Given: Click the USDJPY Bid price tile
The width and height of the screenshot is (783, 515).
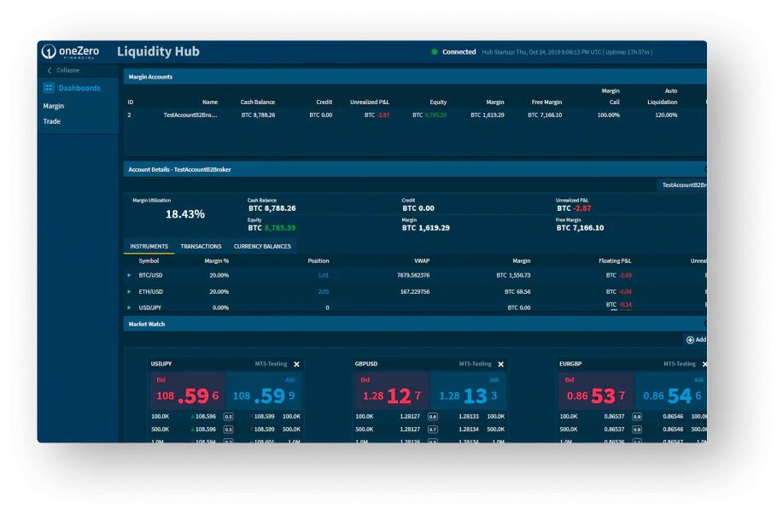Looking at the screenshot, I should coord(188,392).
